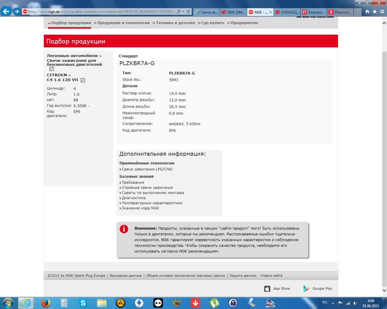
Task: Open the orange crown-shaped taskbar icon
Action: tap(177, 303)
